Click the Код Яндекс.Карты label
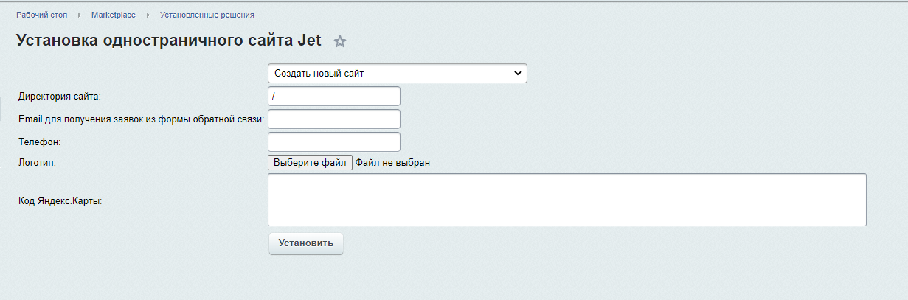Screen dimensions: 908x300 tap(60, 200)
